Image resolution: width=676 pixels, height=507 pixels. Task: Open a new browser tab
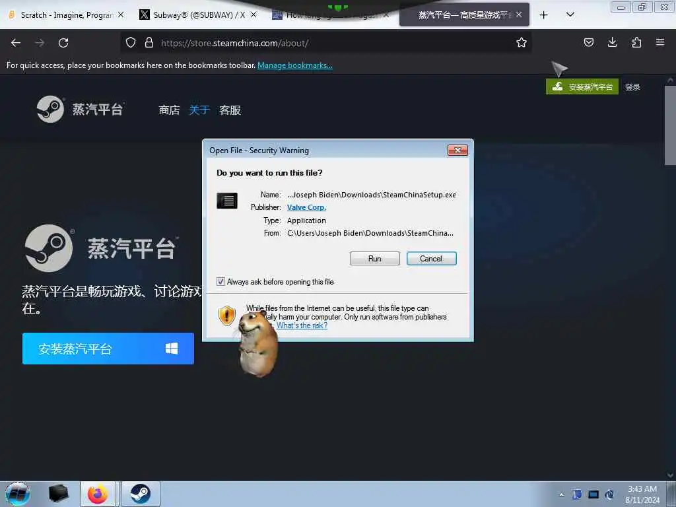tap(544, 15)
